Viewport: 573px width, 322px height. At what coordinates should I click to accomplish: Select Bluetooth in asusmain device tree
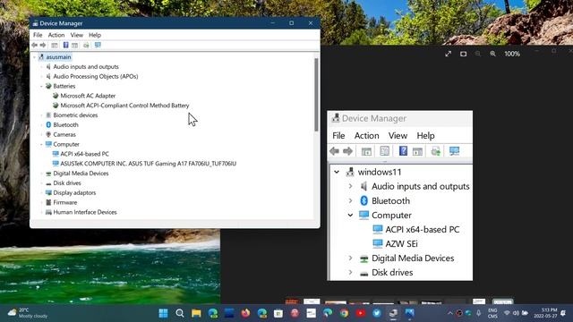pyautogui.click(x=65, y=125)
